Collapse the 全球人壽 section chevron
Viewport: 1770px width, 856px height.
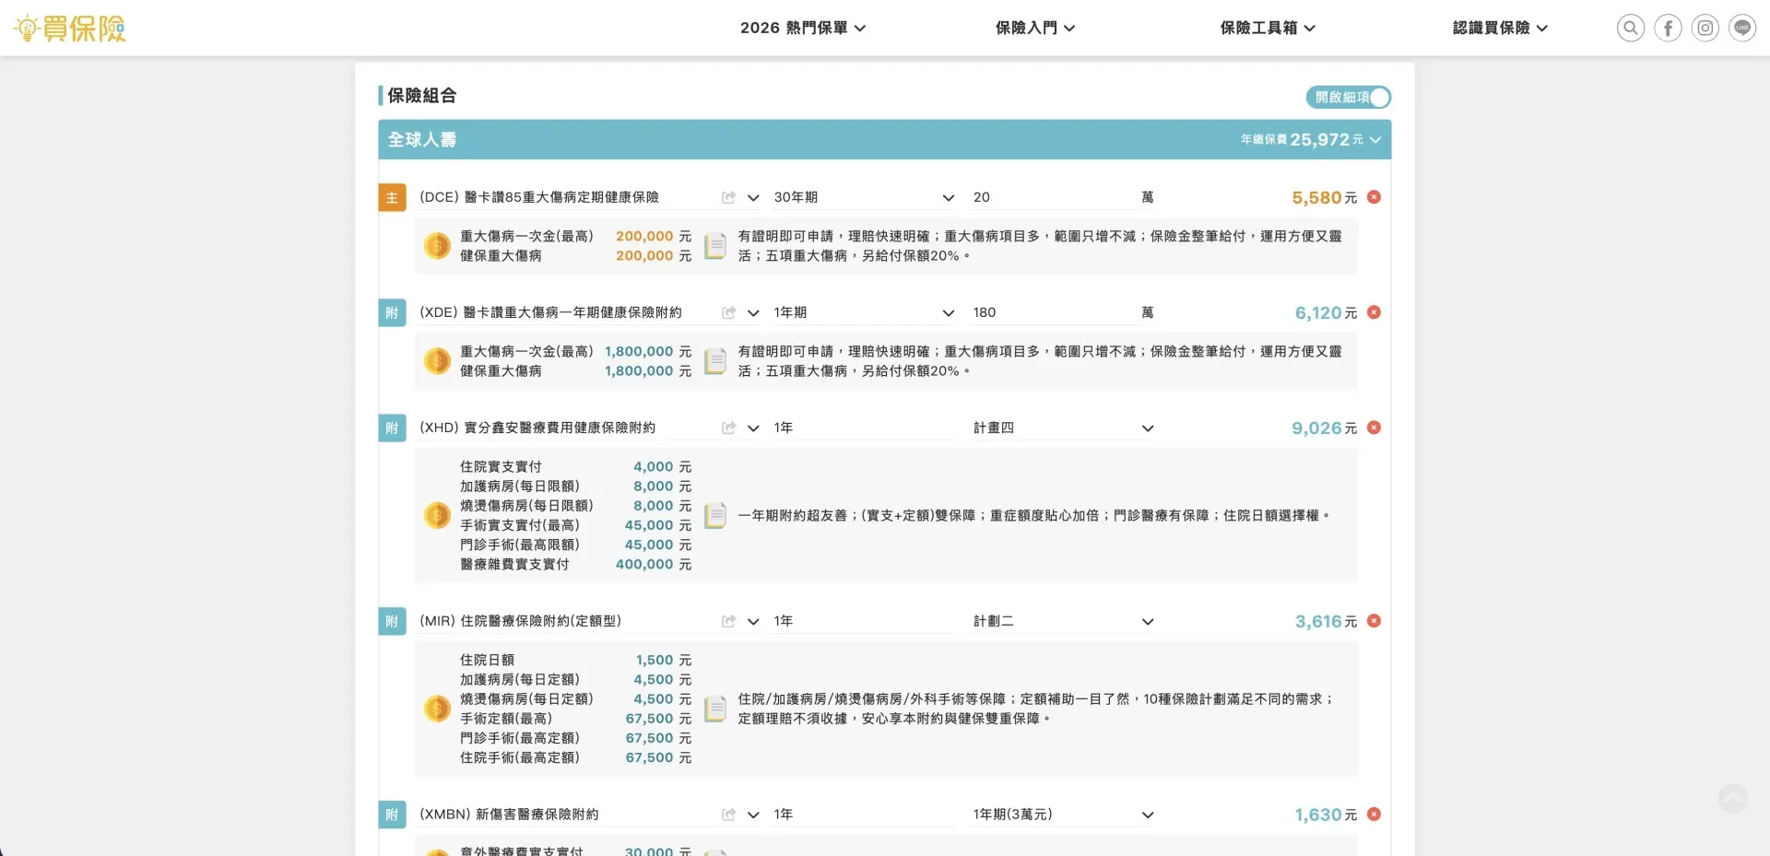(1375, 140)
